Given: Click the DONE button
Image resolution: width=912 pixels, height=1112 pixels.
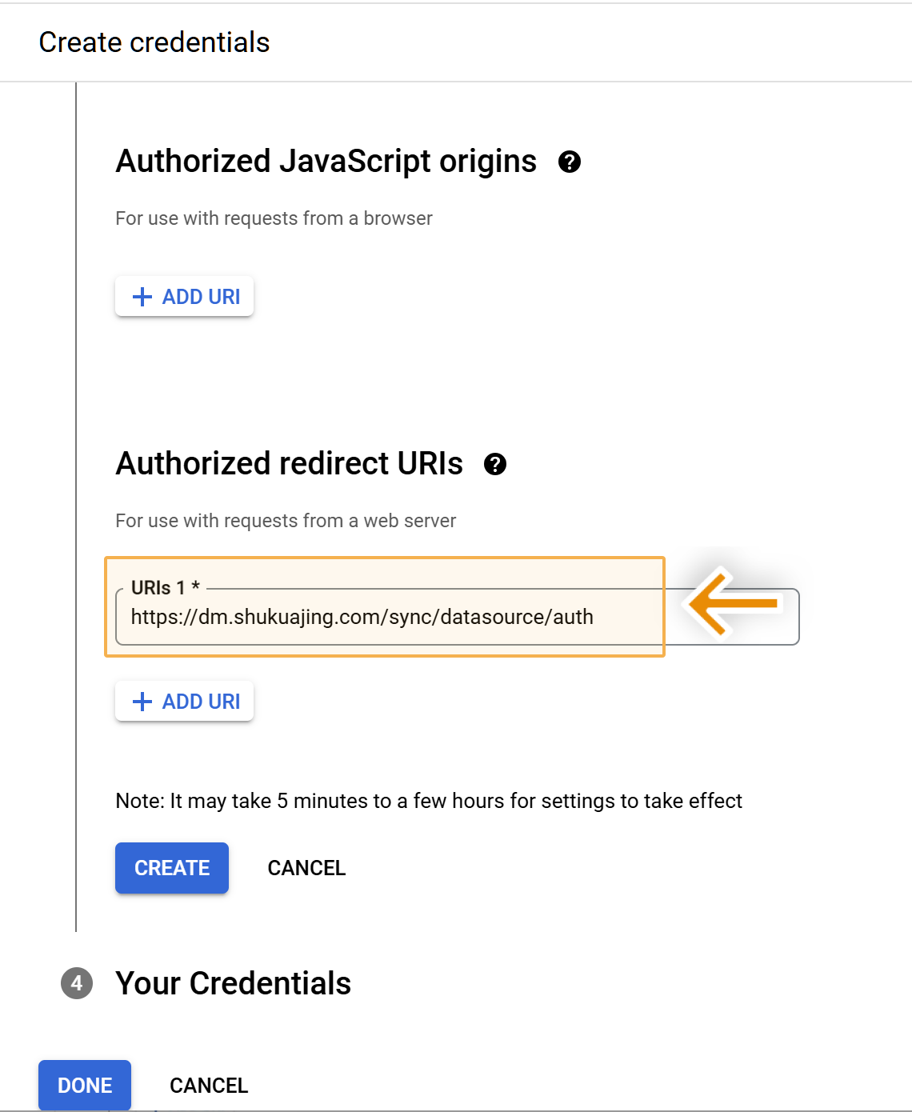Looking at the screenshot, I should (x=85, y=1085).
